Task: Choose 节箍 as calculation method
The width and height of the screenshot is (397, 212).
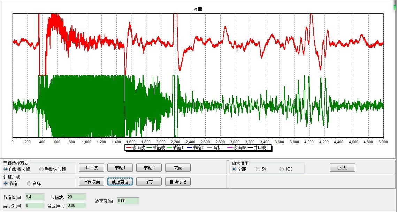Action: tap(6, 183)
